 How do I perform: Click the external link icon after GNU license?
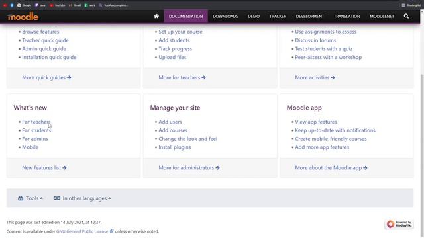tap(111, 231)
